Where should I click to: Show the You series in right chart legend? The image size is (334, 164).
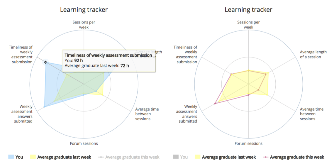[x=184, y=157]
